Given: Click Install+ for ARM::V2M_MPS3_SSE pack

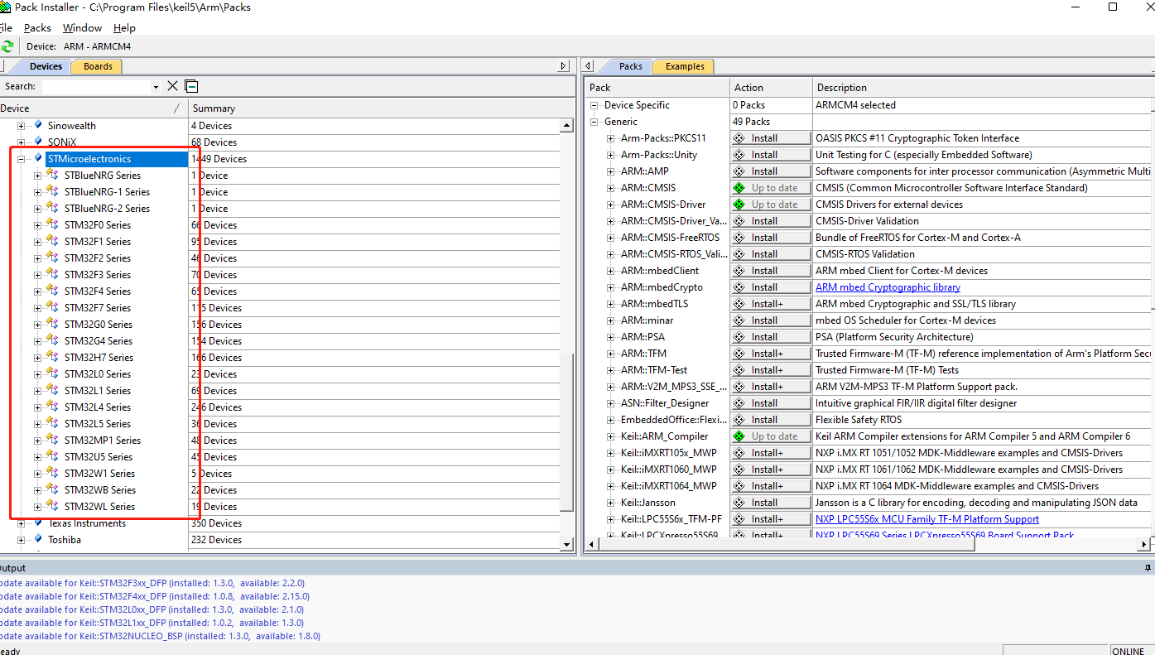Looking at the screenshot, I should [x=771, y=387].
